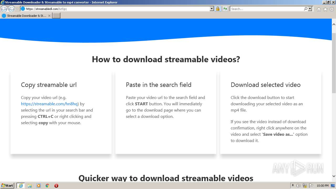Click the Internet Explorer window title icon
Viewport: 336px width, 189px height.
click(x=3, y=2)
